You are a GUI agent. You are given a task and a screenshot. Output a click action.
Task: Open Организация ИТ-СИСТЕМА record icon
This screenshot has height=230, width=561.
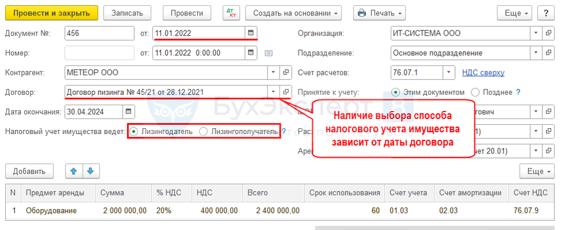click(x=549, y=33)
